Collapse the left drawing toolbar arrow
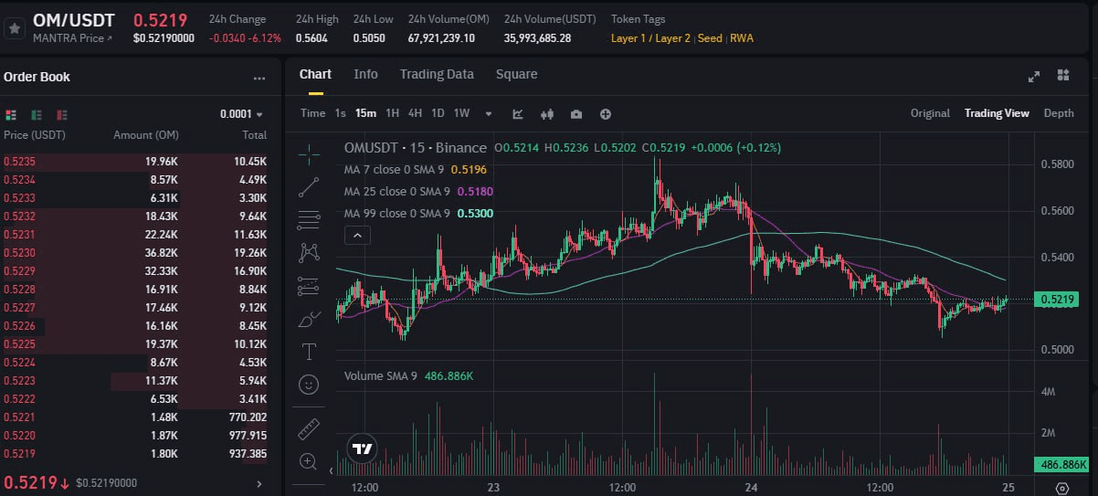 pos(332,470)
